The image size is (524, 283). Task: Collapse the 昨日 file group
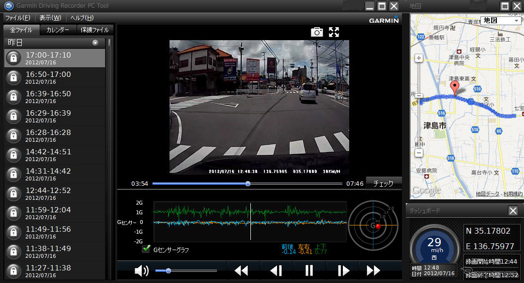tap(95, 43)
